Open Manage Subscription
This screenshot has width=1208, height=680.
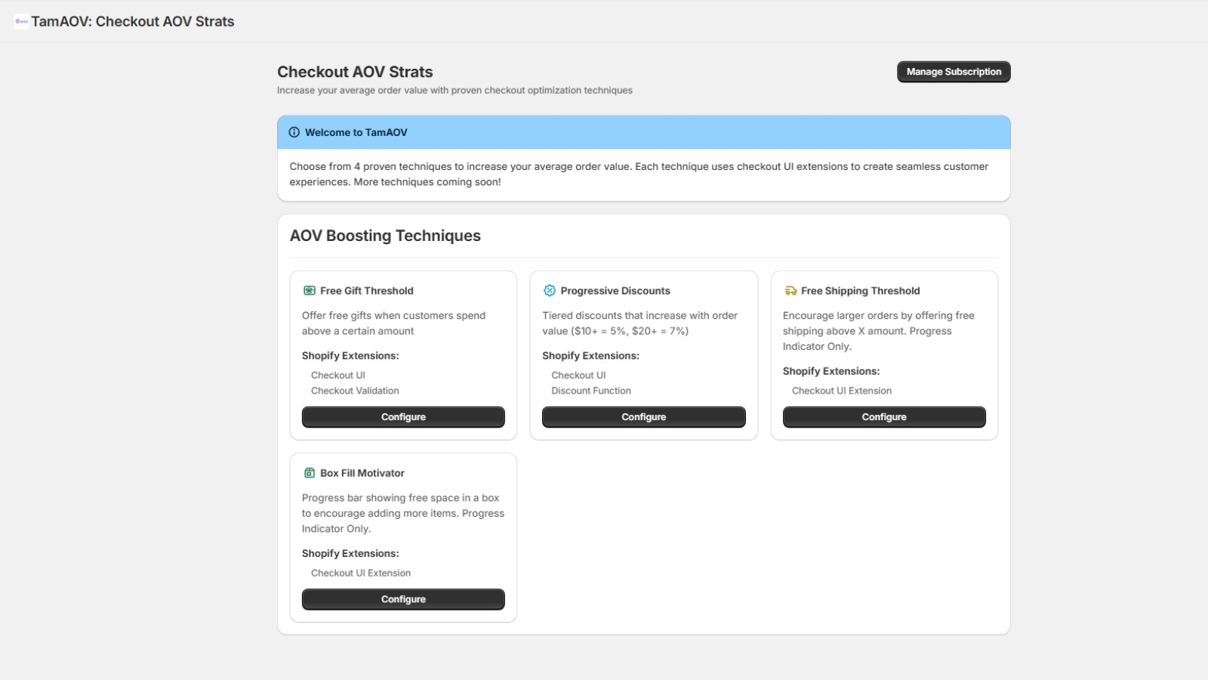tap(954, 72)
